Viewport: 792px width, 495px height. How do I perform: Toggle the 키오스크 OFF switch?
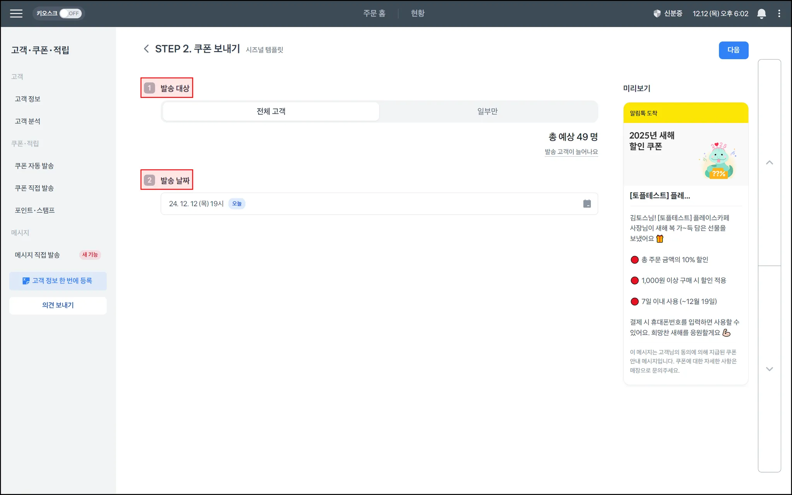point(70,14)
